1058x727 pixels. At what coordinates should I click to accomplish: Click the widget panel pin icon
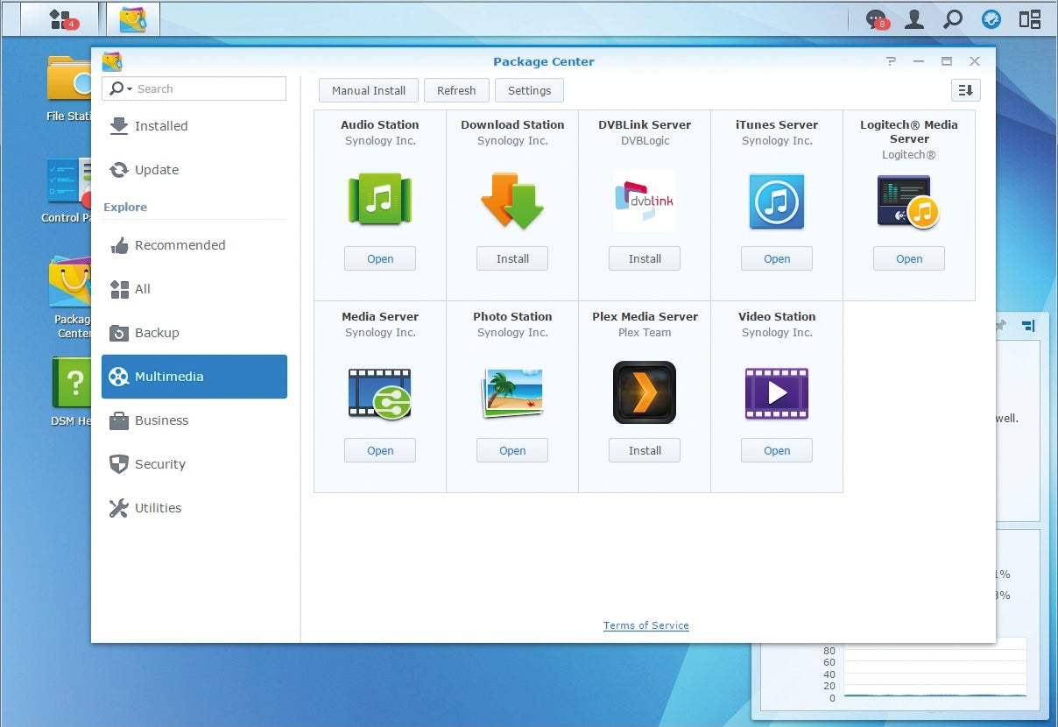1001,325
